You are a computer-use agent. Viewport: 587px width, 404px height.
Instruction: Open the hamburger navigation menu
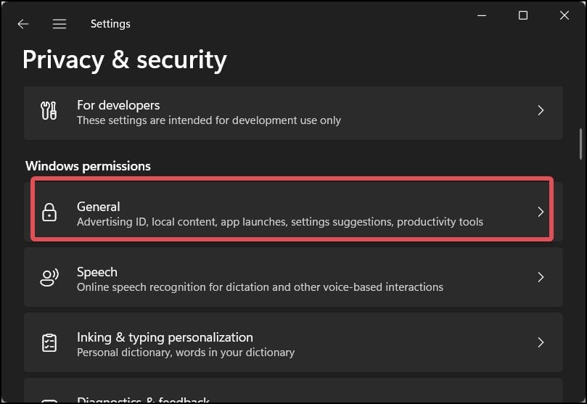[x=59, y=24]
